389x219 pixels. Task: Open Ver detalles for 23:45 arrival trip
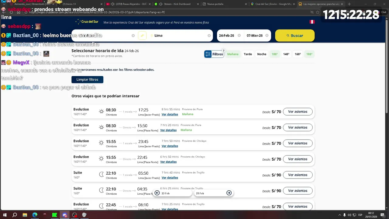coord(170,146)
